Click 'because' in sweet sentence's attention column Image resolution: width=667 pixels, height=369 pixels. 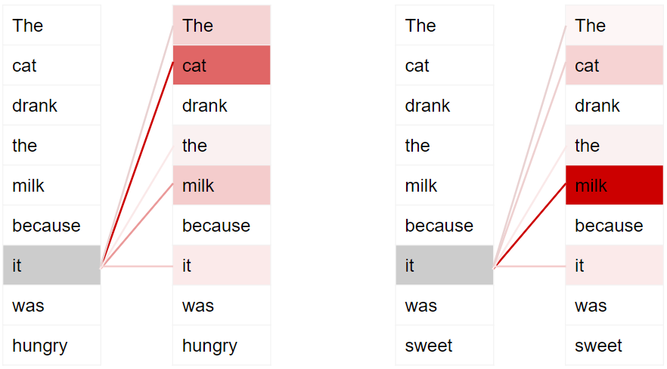(613, 226)
